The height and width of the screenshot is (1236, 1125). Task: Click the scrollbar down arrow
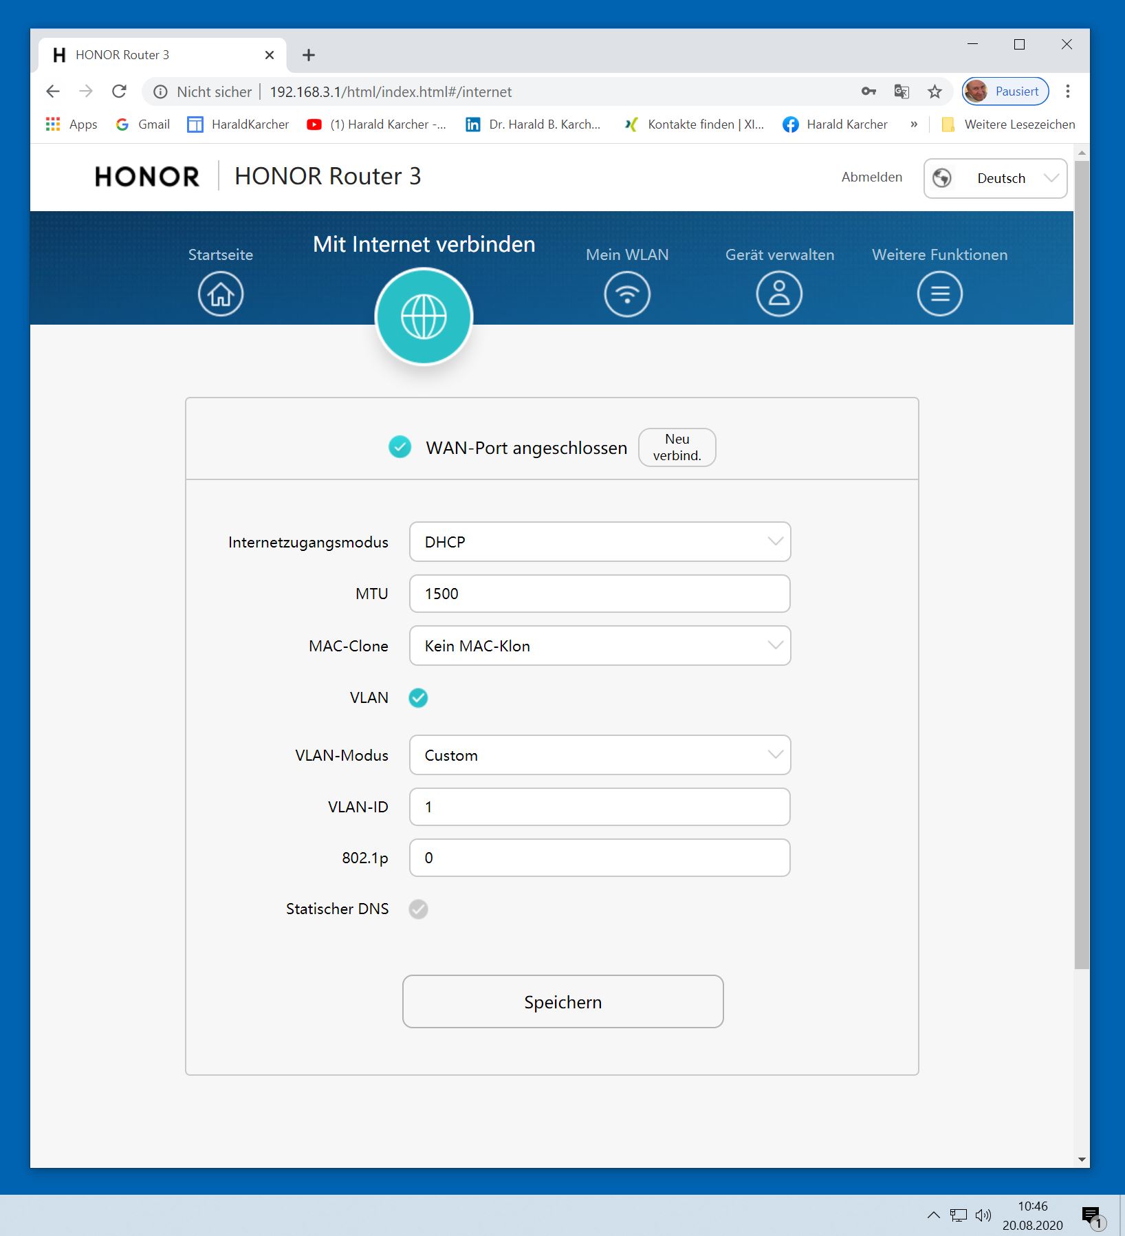point(1082,1160)
